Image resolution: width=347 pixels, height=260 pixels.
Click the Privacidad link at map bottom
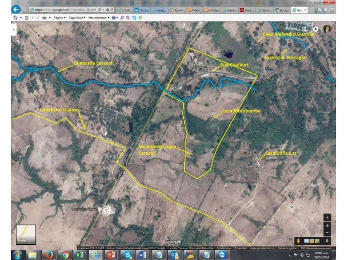[x=240, y=248]
